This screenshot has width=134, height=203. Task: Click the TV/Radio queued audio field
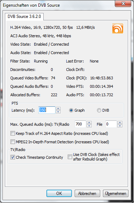pos(80,124)
